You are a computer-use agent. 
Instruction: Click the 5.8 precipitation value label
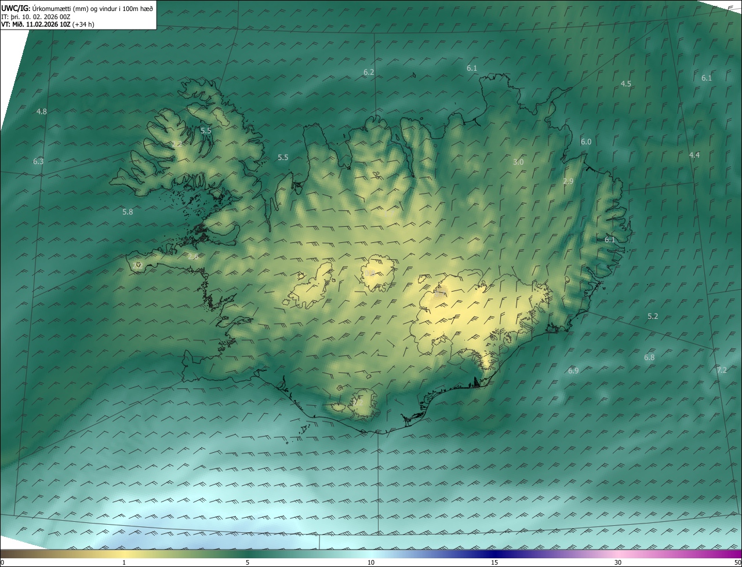[x=128, y=212]
